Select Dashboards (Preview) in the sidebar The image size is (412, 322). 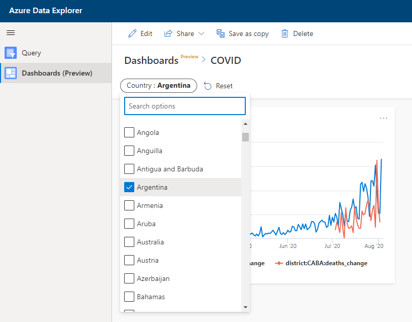56,73
